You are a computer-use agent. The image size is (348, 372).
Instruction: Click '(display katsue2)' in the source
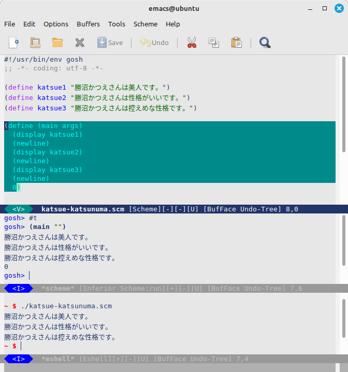click(x=48, y=152)
